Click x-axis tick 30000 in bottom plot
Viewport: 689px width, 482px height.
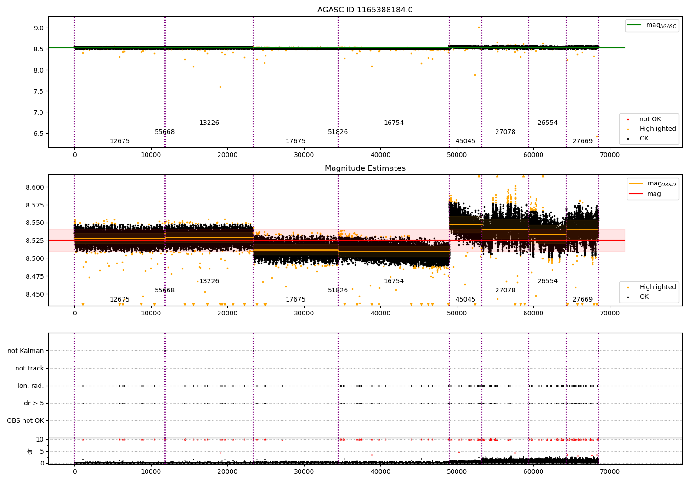[x=304, y=471]
